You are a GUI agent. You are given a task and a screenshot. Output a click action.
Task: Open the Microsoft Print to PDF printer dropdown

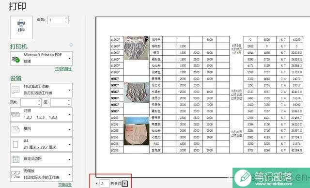pyautogui.click(x=41, y=59)
